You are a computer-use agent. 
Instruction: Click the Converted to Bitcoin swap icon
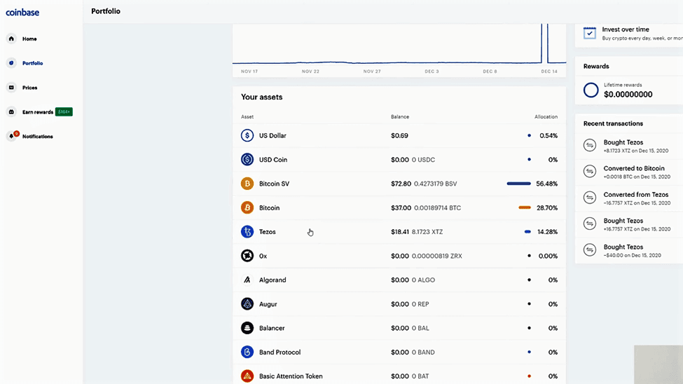coord(590,171)
